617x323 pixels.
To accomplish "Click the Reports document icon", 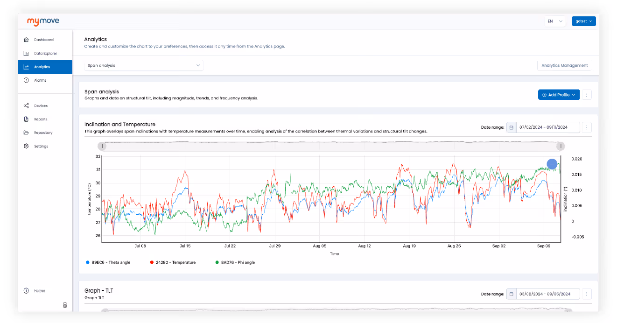I will click(x=26, y=119).
